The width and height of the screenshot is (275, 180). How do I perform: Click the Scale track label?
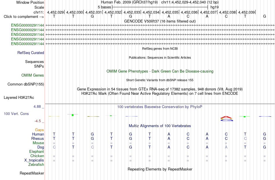point(39,7)
